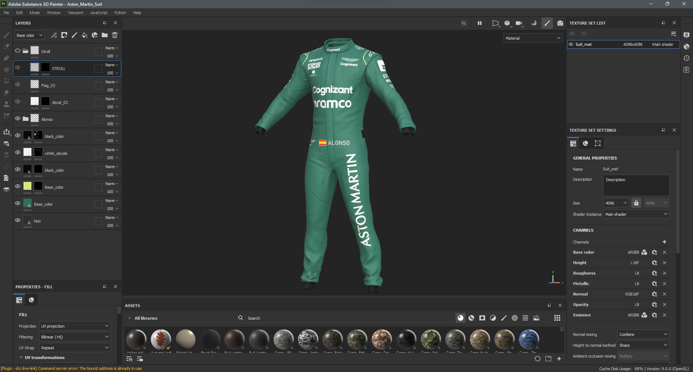Viewport: 693px width, 372px height.
Task: Hide the Alonso folder layer
Action: tap(17, 118)
